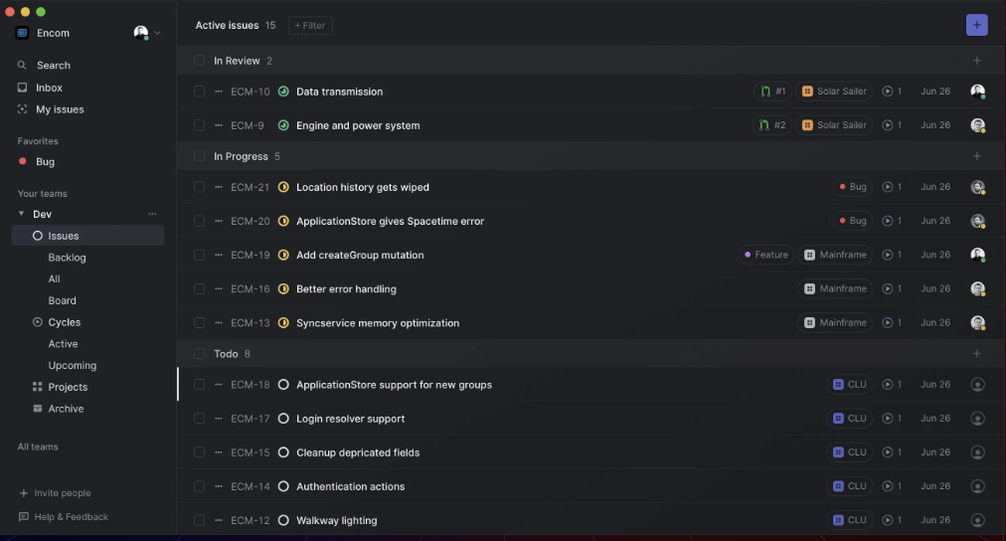Click in-progress status icon of ECM-21
The height and width of the screenshot is (541, 1006).
click(x=283, y=187)
